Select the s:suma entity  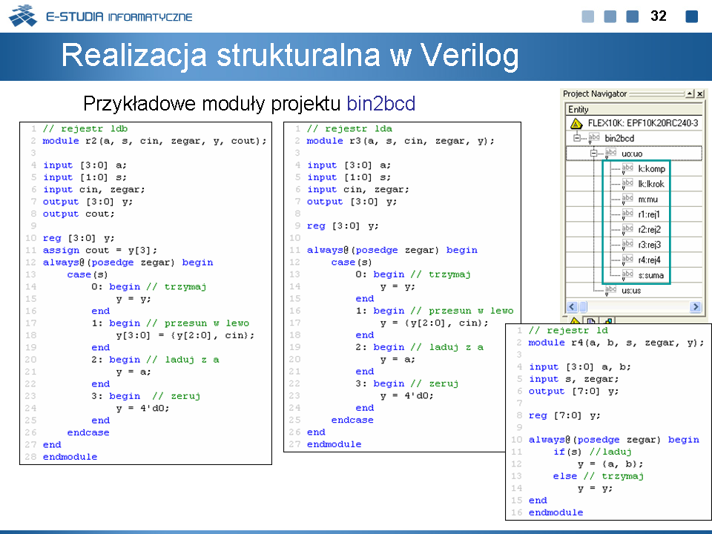pyautogui.click(x=650, y=275)
